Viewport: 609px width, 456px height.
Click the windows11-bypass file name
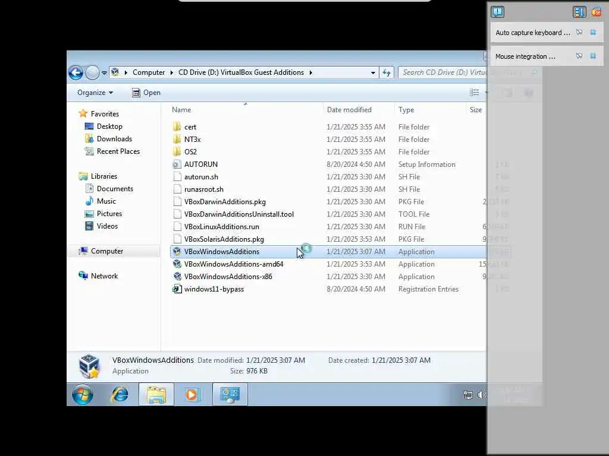[214, 289]
